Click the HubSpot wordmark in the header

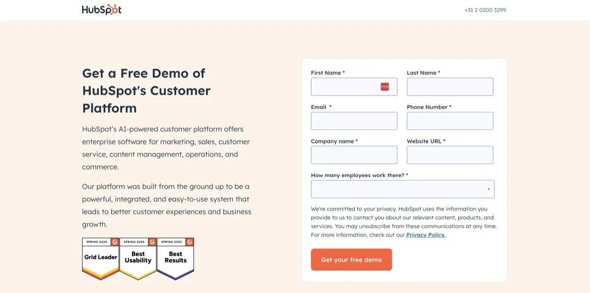click(x=97, y=9)
